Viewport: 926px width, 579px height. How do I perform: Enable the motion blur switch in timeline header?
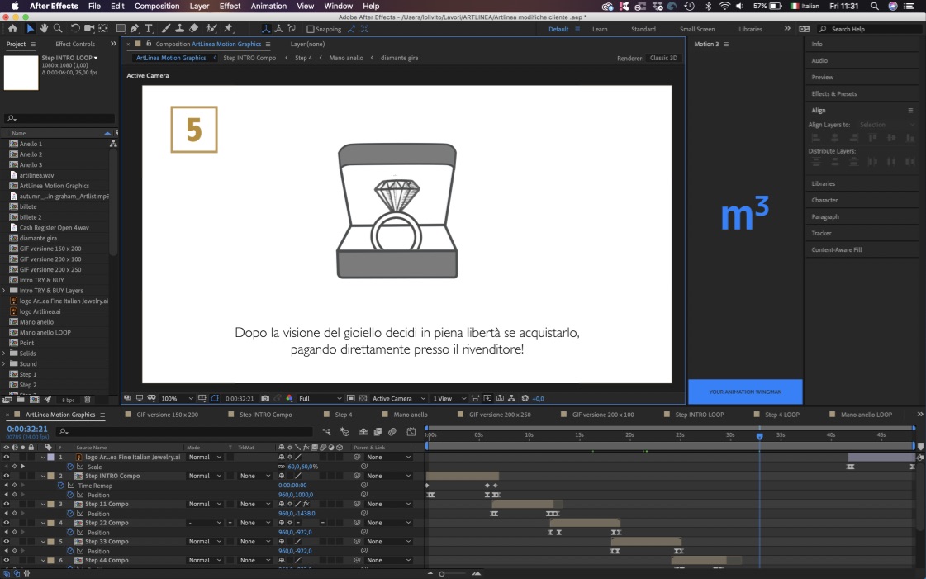click(x=392, y=432)
